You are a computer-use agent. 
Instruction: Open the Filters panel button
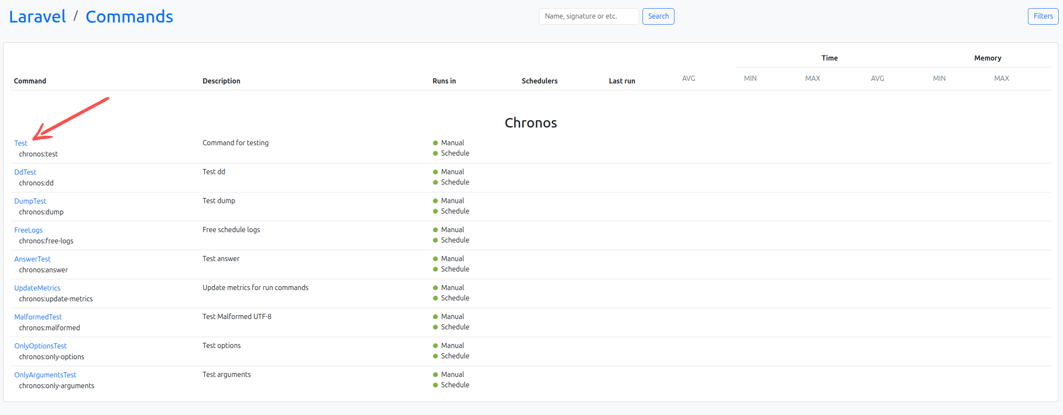pos(1043,16)
